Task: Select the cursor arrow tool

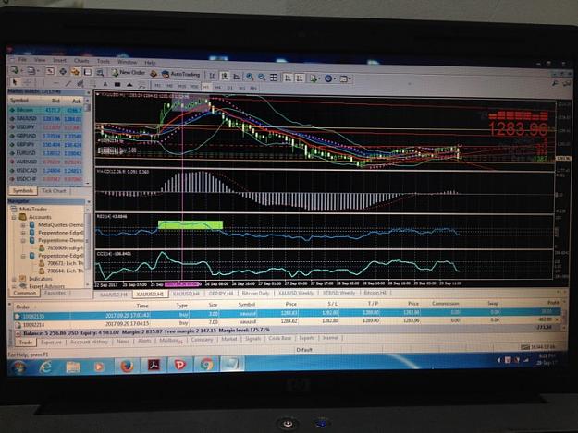Action: [x=15, y=82]
